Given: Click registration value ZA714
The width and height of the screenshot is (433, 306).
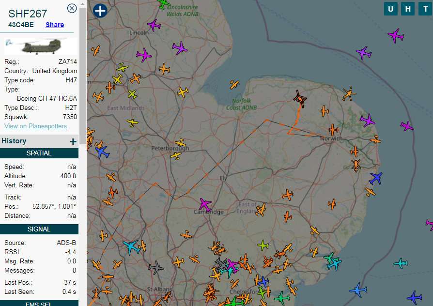Looking at the screenshot, I should [68, 61].
